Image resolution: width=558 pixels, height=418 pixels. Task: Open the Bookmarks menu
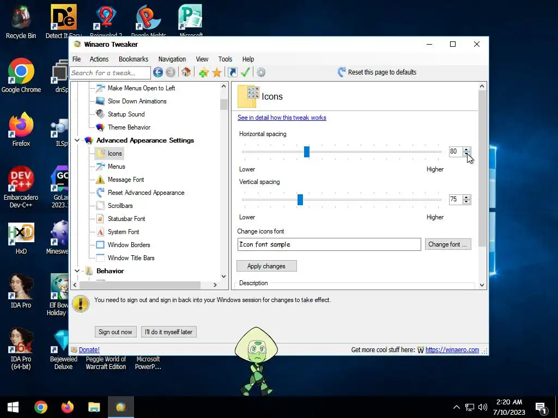click(x=134, y=59)
